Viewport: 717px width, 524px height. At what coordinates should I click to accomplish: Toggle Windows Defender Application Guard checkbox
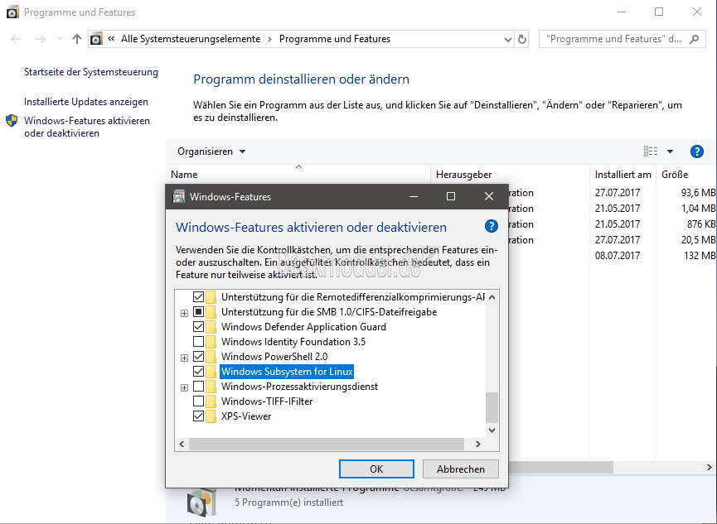pyautogui.click(x=198, y=327)
